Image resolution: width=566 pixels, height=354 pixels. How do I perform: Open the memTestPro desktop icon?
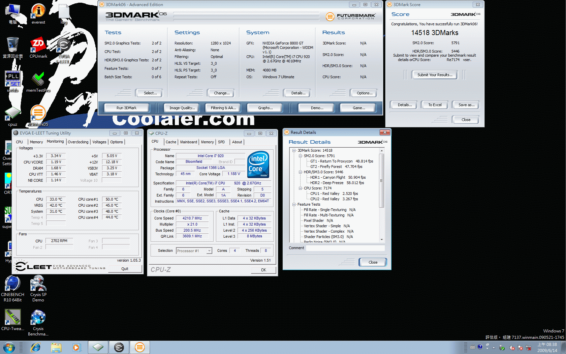pos(38,82)
